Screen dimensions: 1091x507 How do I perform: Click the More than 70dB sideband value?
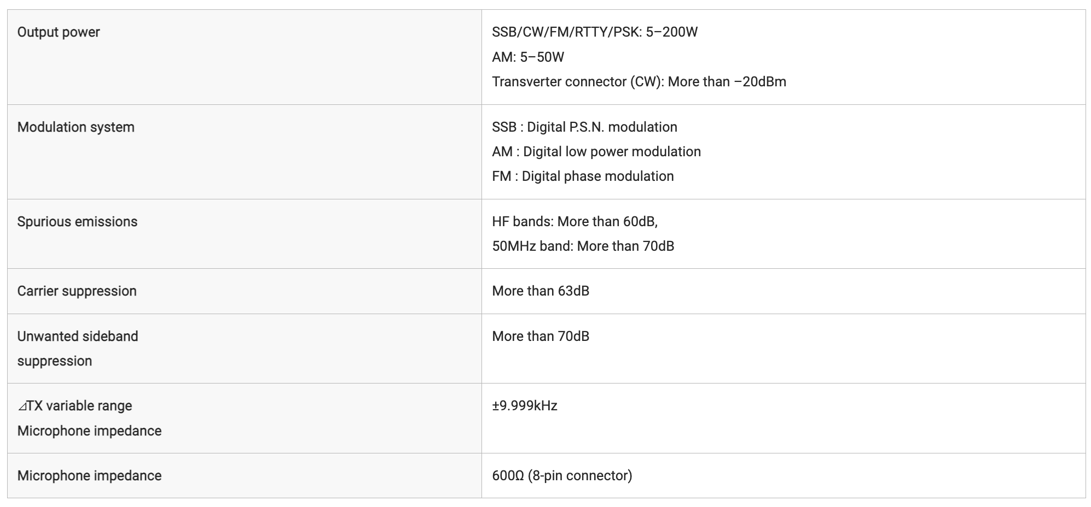tap(541, 336)
